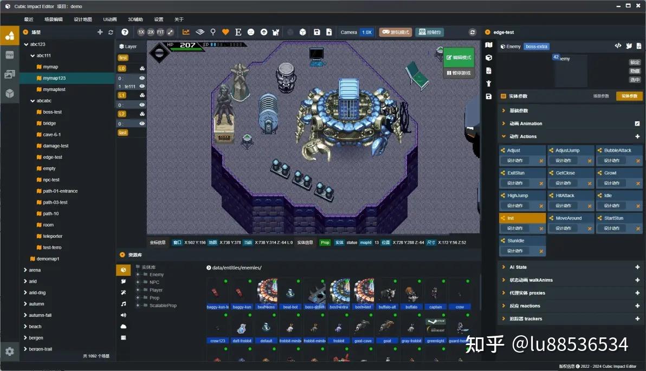Toggle the eye icon under L2 group
The height and width of the screenshot is (371, 646).
coord(142,123)
